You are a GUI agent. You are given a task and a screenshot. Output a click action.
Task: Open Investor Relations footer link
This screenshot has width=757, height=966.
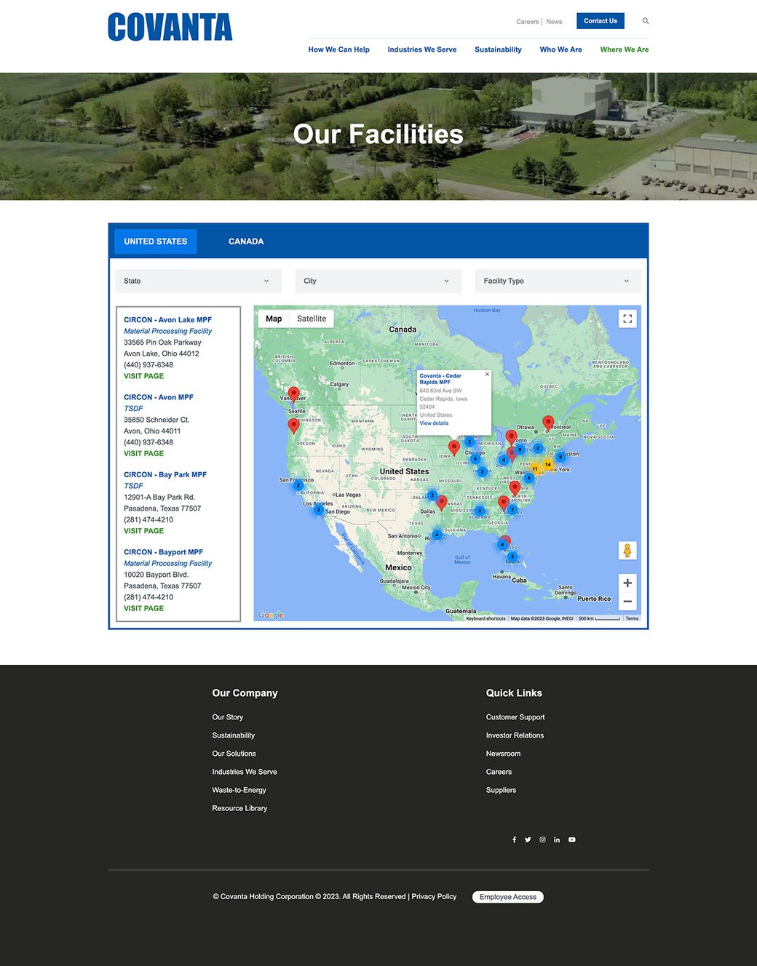515,735
